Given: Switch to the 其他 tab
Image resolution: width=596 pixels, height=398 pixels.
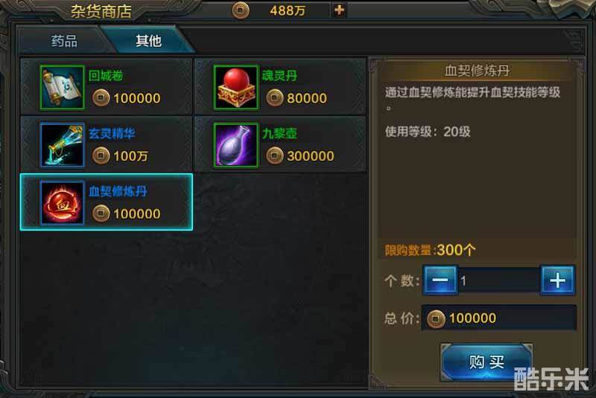Looking at the screenshot, I should (149, 40).
